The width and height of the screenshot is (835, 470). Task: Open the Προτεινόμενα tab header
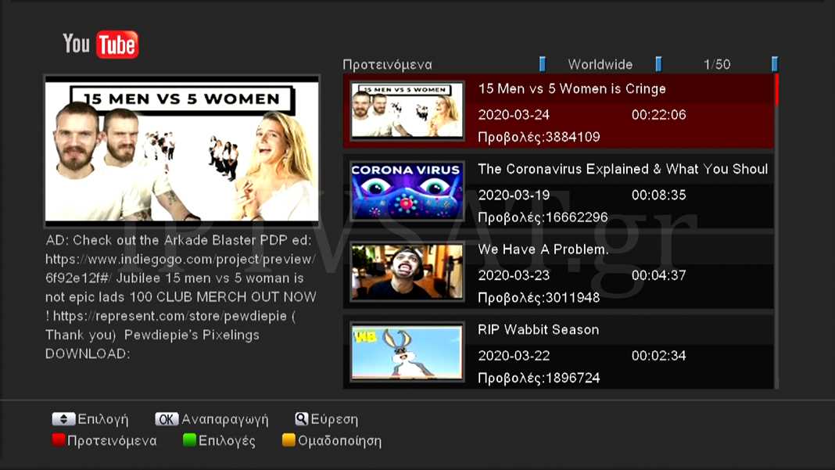coord(387,65)
